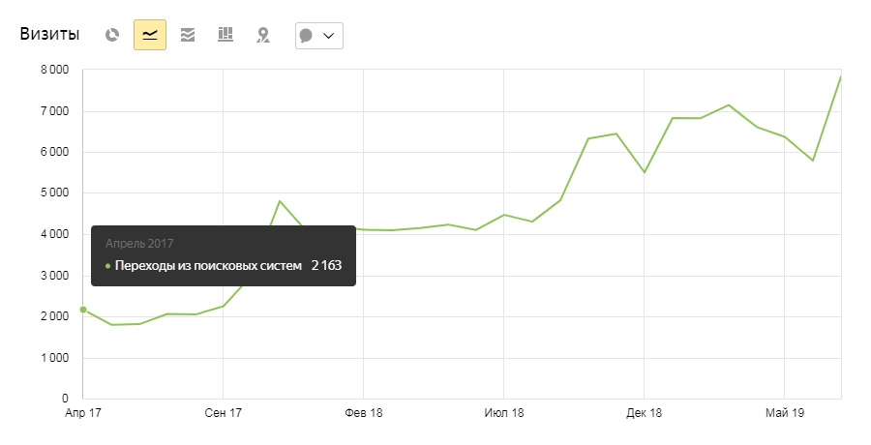The height and width of the screenshot is (445, 871).
Task: Click the speech bubble annotations icon
Action: (307, 36)
